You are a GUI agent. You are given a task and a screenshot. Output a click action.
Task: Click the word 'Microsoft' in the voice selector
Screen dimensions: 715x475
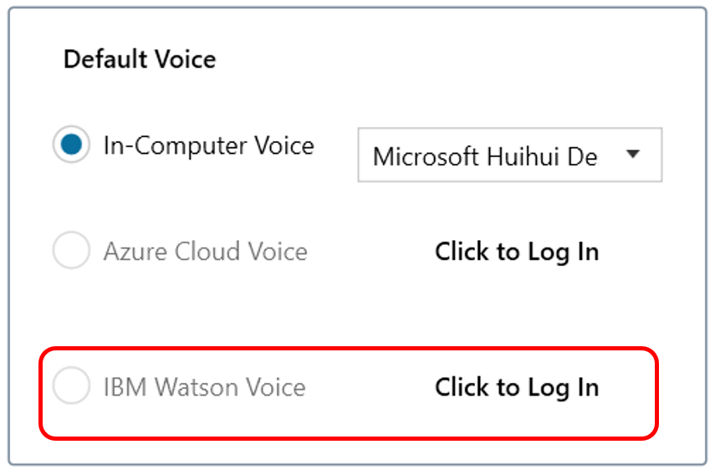[426, 156]
